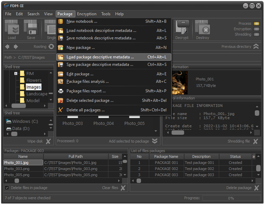Screen dimensions: 265x205
Task: Click the Shredding indicator light
Action: [x=257, y=34]
